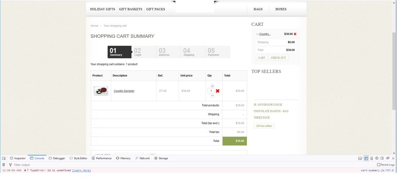397x183 pixels.
Task: Open devtools settings gear
Action: click(377, 158)
